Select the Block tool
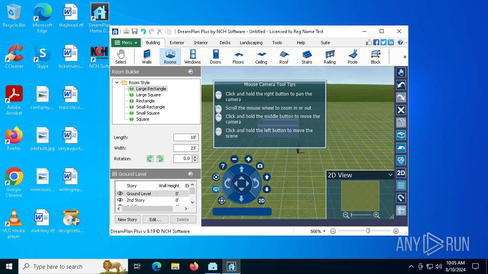Viewport: 488px width, 274px height. point(376,56)
